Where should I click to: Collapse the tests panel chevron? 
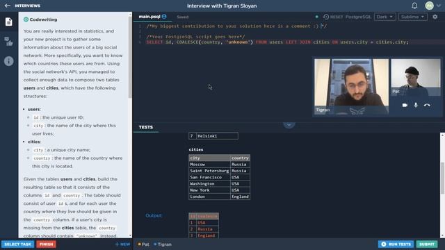tap(289, 125)
